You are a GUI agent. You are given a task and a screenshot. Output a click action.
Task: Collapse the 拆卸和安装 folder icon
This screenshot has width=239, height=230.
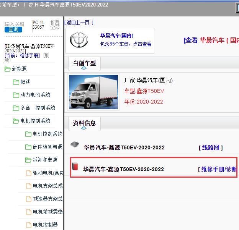point(28,160)
